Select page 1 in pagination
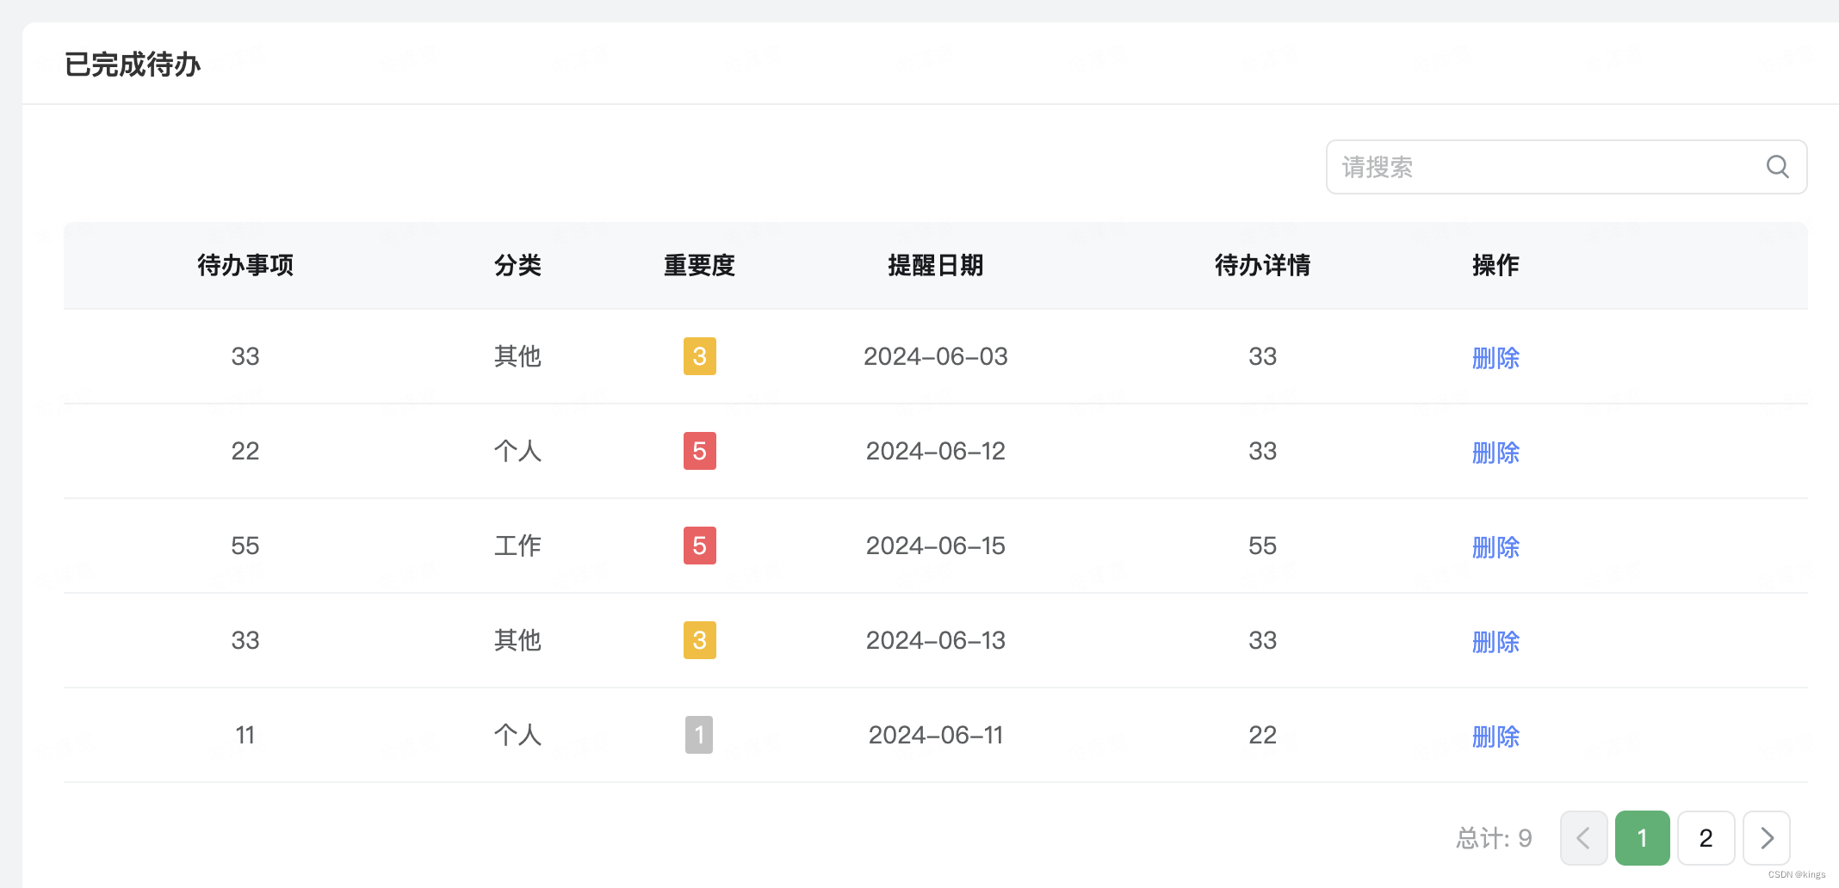This screenshot has width=1839, height=888. (x=1642, y=838)
